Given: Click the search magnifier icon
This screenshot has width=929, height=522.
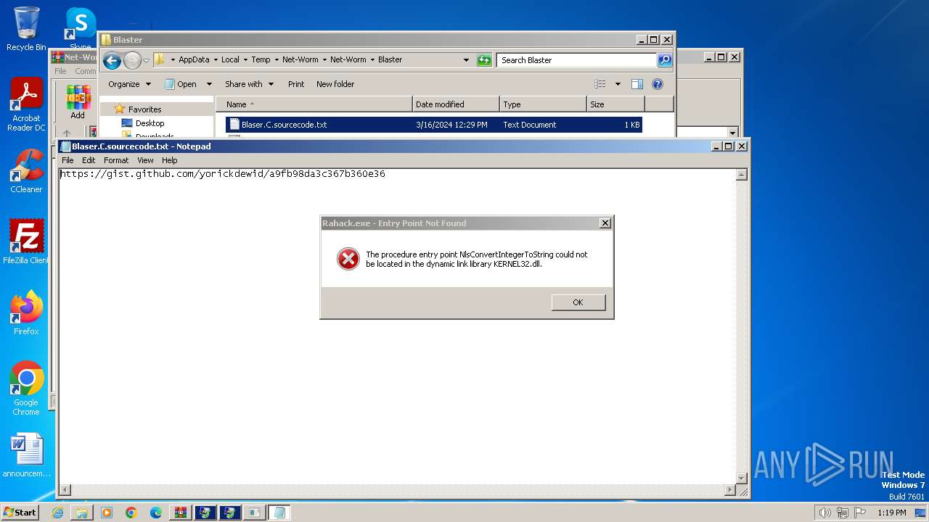Looking at the screenshot, I should tap(665, 60).
